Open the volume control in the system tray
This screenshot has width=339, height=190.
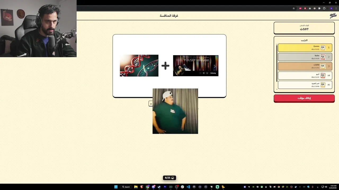click(x=326, y=187)
